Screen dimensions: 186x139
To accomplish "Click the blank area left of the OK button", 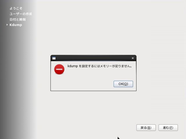I will click(87, 84).
